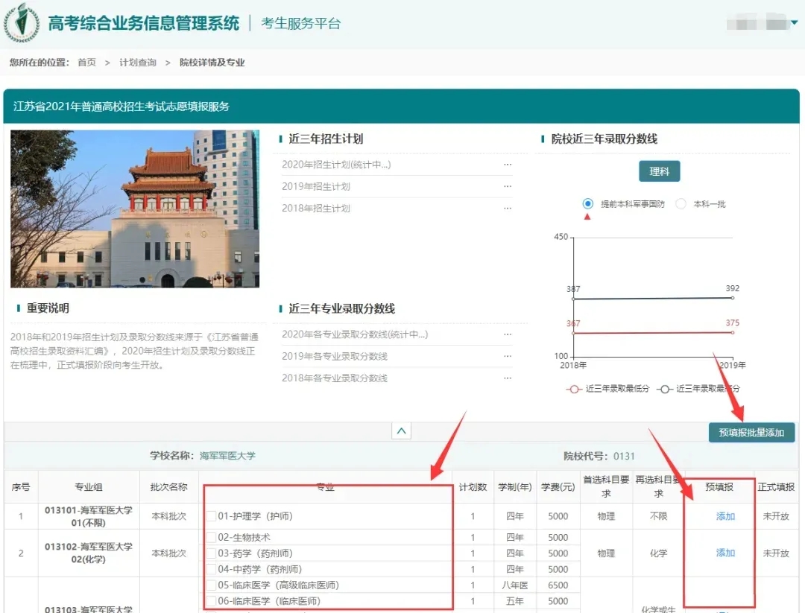Check the 05-临床医学（高级临床医师）box
Screen dimensions: 805x613
pos(211,585)
